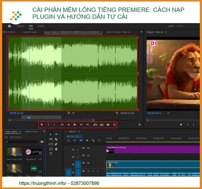Choose the Razor tool
The image size is (202, 189).
(x=56, y=139)
